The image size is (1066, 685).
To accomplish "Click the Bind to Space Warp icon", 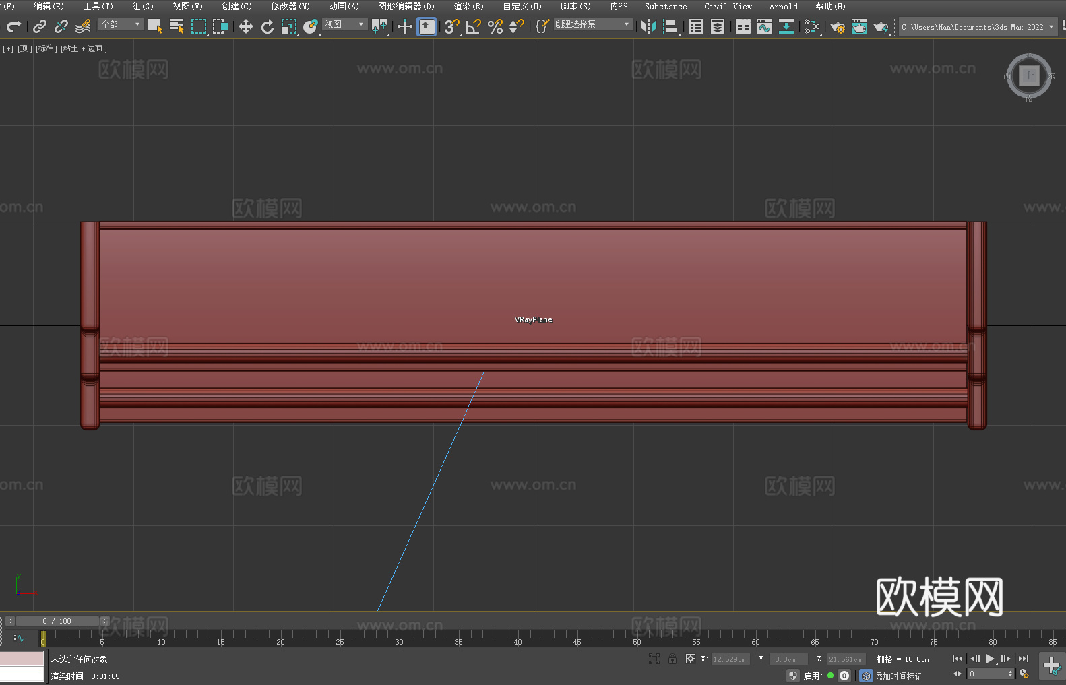I will pyautogui.click(x=83, y=26).
